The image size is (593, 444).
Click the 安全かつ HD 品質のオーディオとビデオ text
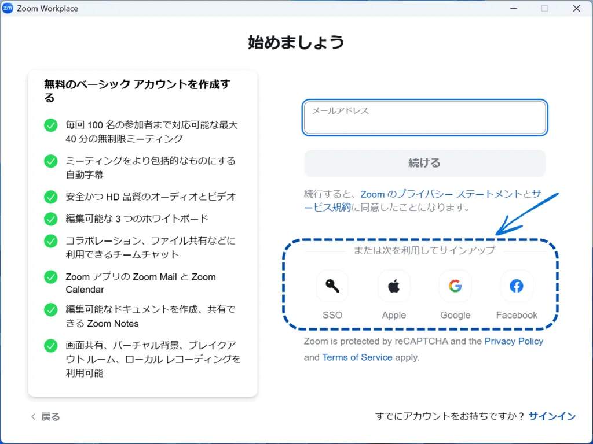pos(151,197)
